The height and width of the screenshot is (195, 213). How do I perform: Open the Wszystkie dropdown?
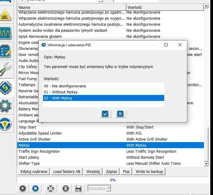pyautogui.click(x=99, y=188)
